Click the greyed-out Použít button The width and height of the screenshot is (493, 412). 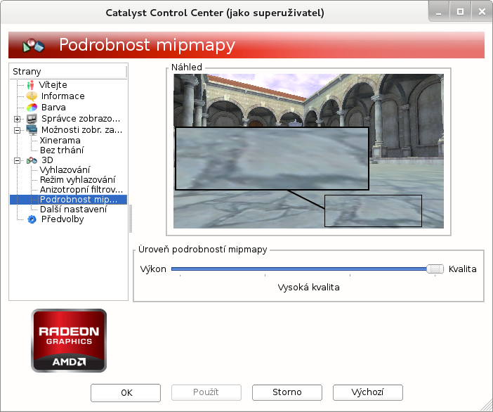[x=206, y=392]
